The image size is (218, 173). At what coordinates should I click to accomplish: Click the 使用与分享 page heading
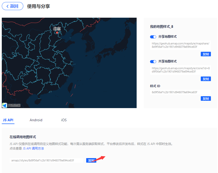click(39, 6)
